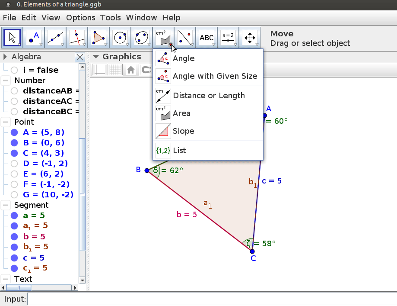The width and height of the screenshot is (397, 306).
Task: Click Algebra scrollbar up arrow
Action: click(x=82, y=67)
